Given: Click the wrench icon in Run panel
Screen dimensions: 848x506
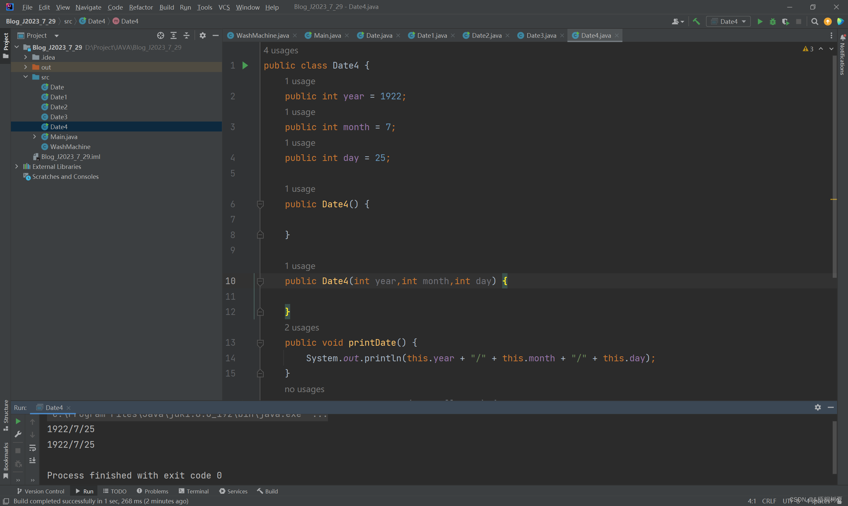Looking at the screenshot, I should (18, 434).
